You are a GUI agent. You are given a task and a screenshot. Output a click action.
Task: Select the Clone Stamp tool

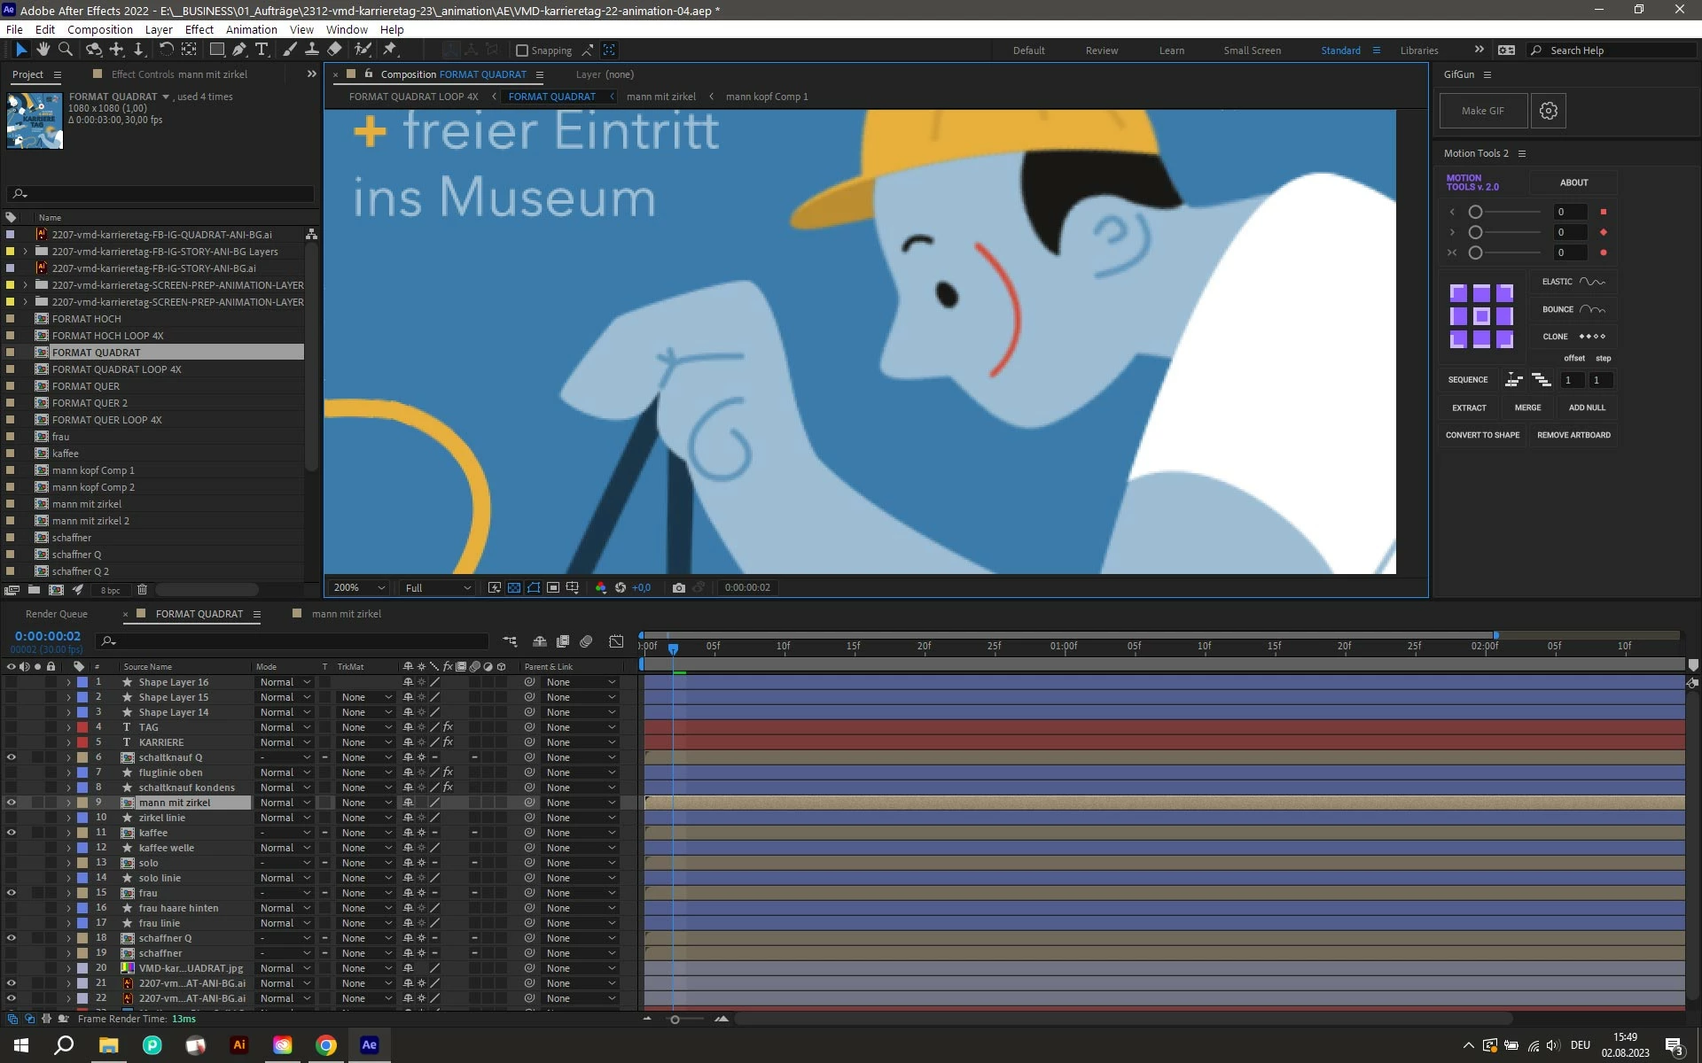[312, 50]
